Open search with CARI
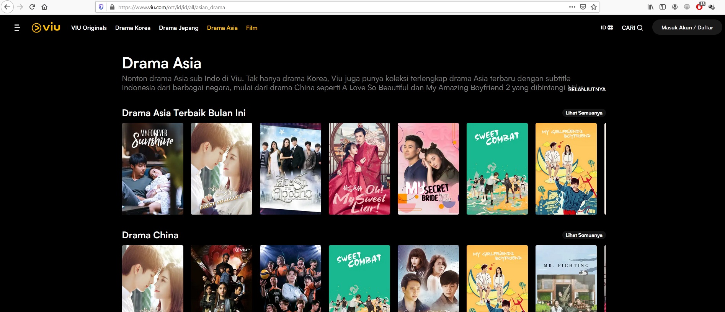Viewport: 725px width, 312px height. pos(632,27)
